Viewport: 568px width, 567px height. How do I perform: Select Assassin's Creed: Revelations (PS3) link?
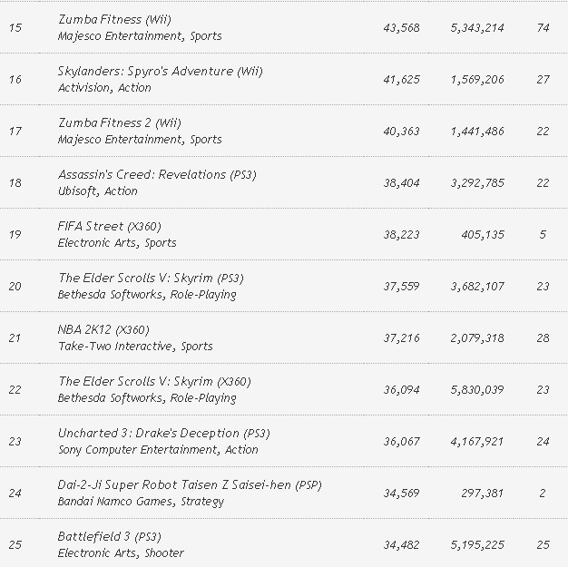point(157,174)
